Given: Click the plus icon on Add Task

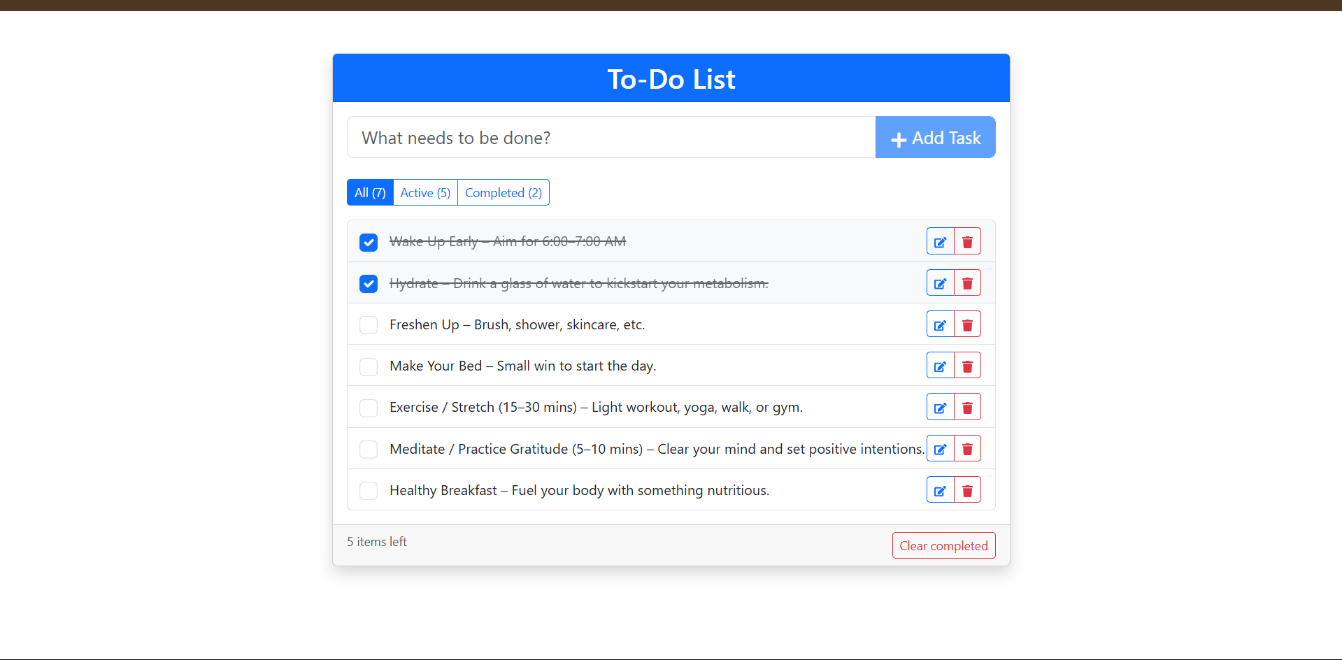Looking at the screenshot, I should (899, 138).
